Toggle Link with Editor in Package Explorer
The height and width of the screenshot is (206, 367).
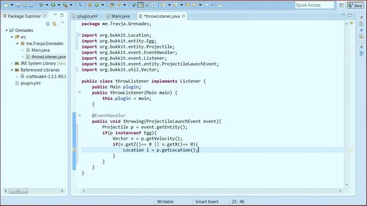tap(54, 24)
